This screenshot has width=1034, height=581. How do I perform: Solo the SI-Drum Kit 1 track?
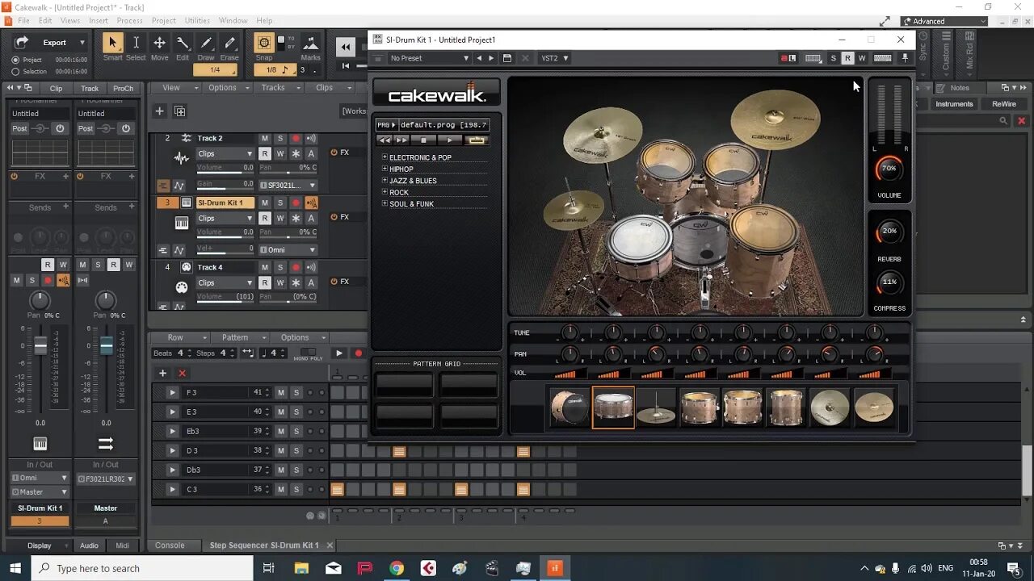tap(280, 203)
